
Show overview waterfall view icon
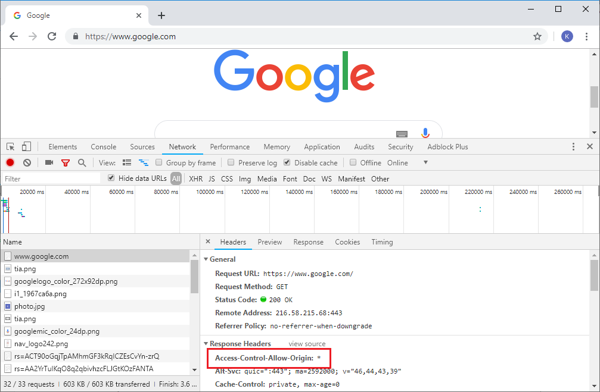(x=144, y=163)
